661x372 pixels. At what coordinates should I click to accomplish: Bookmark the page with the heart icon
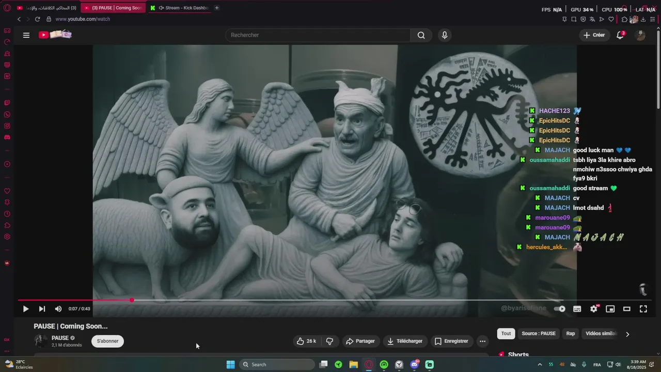tap(611, 19)
